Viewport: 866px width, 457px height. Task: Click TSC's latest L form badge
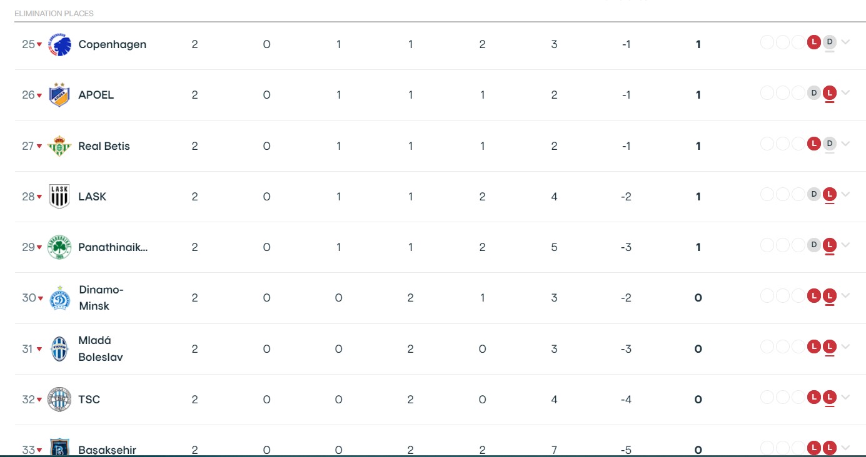pyautogui.click(x=830, y=397)
